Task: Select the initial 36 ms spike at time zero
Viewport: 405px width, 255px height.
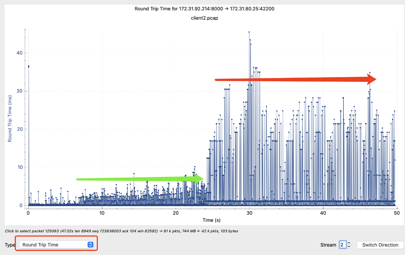Action: coord(29,67)
